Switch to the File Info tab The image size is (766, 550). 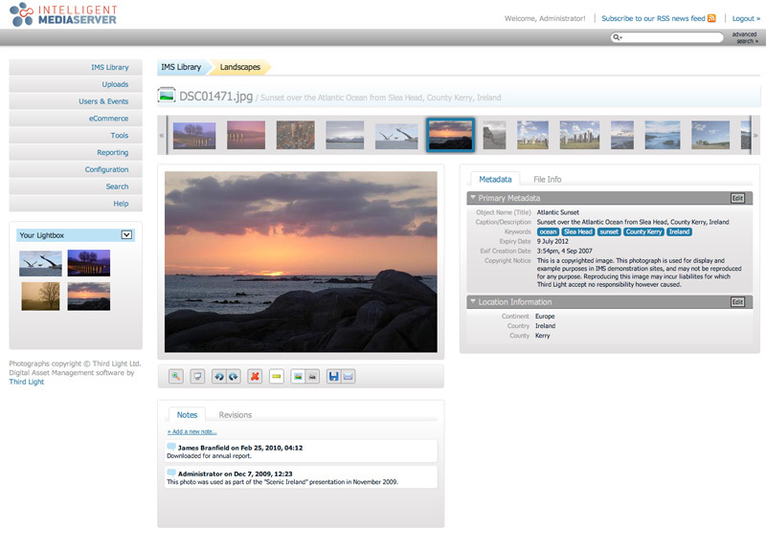tap(547, 179)
